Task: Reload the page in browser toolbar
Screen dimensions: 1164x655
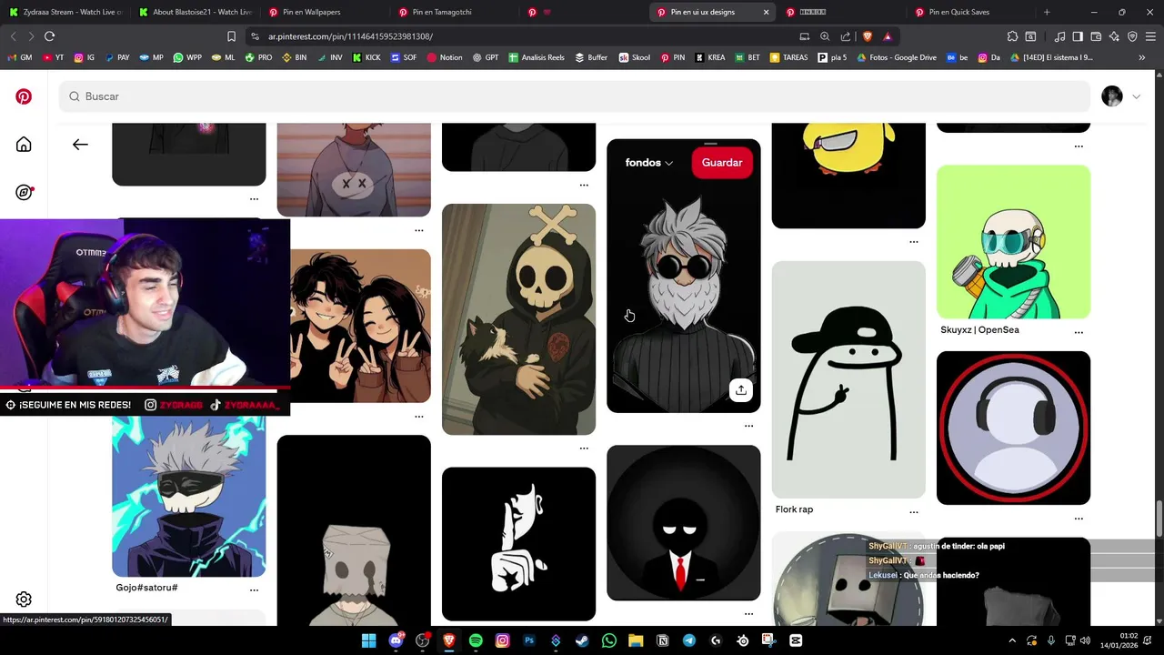Action: pos(49,36)
